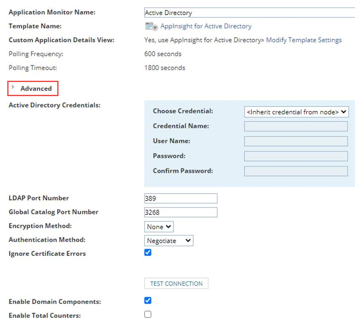Image resolution: width=355 pixels, height=320 pixels.
Task: Open the Encryption Method dropdown
Action: [x=159, y=227]
